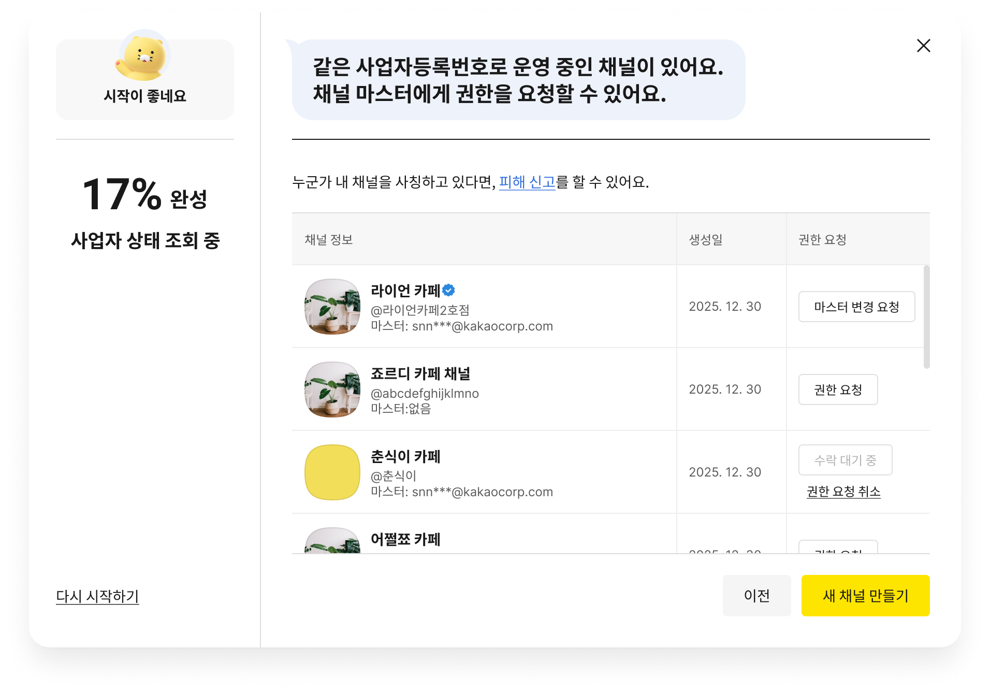Click the blue verified badge beside 라이언 카페

(449, 291)
